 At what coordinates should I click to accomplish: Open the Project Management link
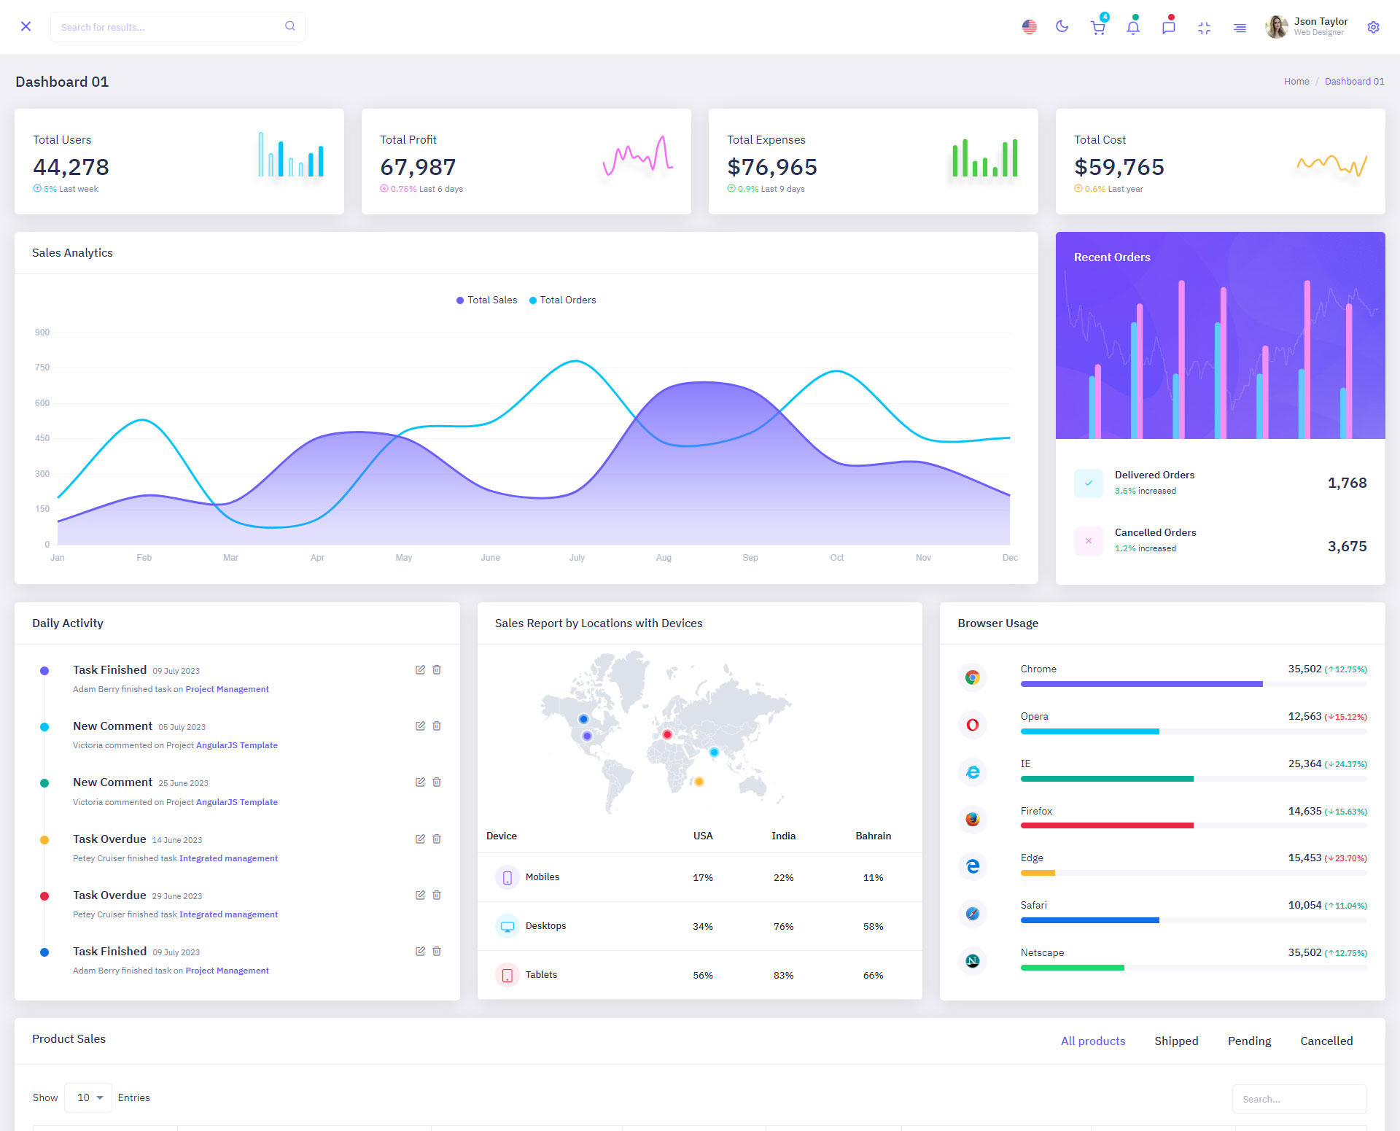click(227, 689)
